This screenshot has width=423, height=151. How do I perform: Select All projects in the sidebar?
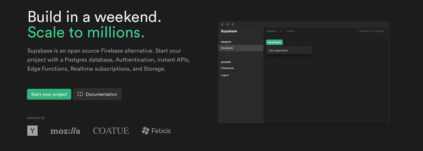pos(227,48)
